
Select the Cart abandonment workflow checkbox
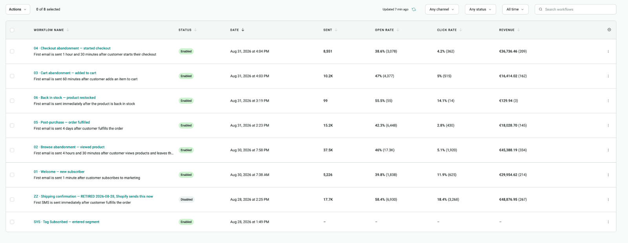coord(12,76)
